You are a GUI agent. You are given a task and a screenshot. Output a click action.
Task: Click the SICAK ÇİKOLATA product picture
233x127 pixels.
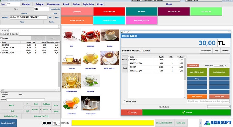click(109, 58)
